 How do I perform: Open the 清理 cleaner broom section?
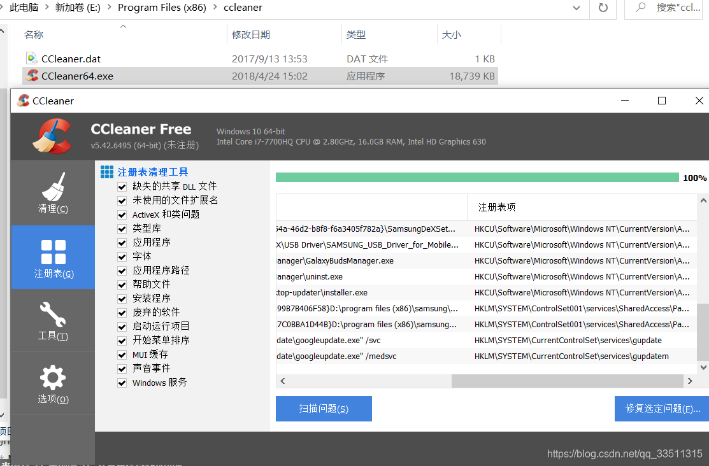coord(53,193)
